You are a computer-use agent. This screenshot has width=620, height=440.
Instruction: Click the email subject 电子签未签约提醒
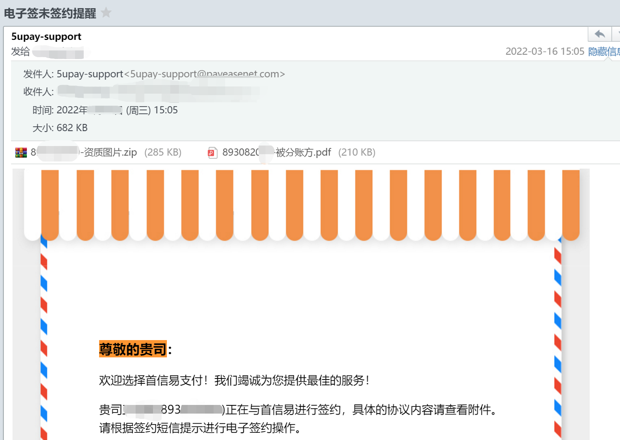50,13
